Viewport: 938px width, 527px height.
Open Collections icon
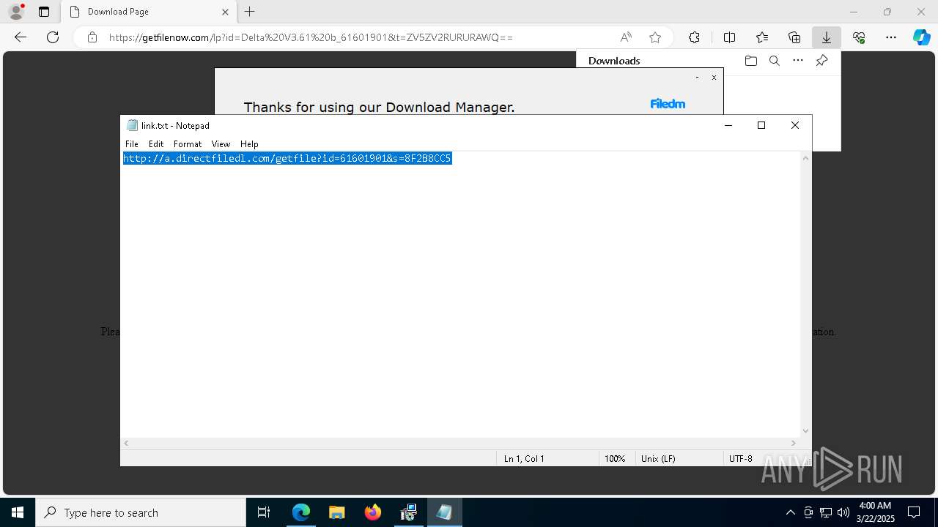click(794, 37)
